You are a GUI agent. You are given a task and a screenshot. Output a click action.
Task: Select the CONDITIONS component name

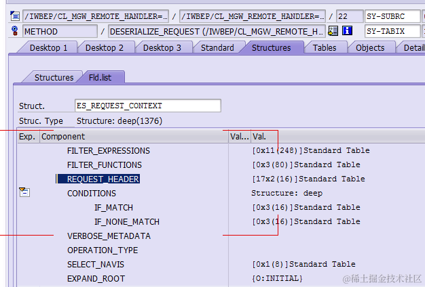pyautogui.click(x=92, y=193)
